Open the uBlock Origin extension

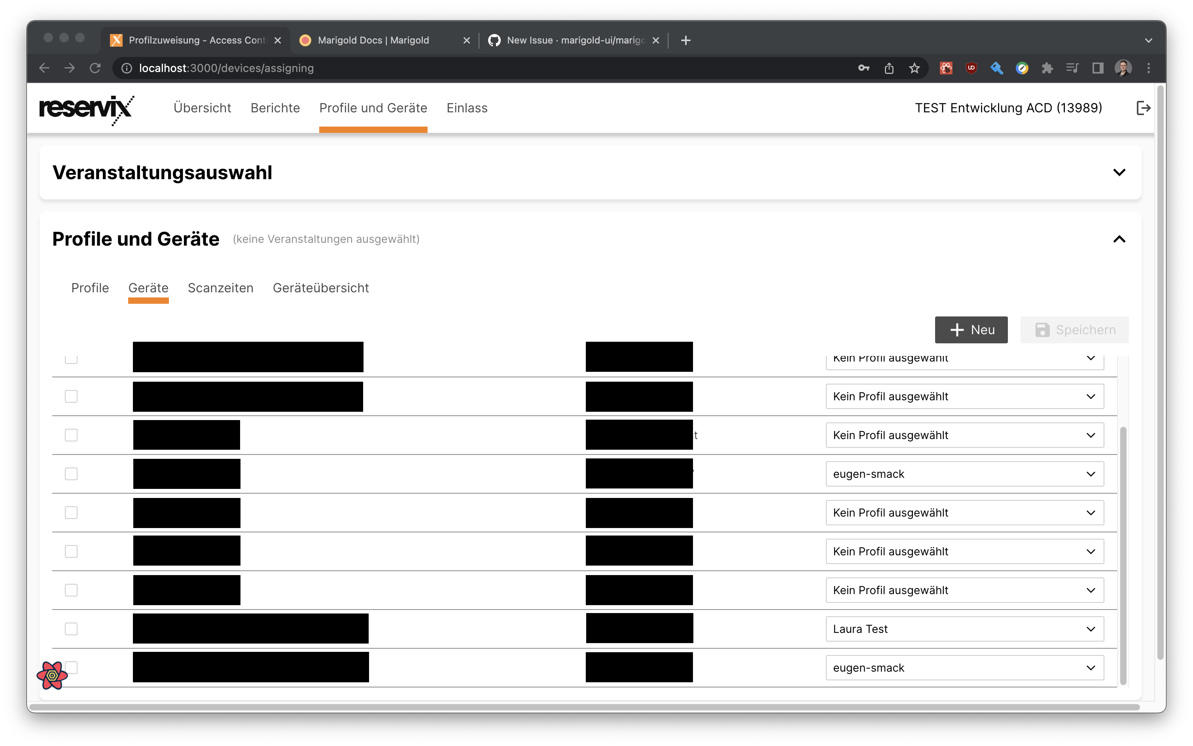point(971,68)
